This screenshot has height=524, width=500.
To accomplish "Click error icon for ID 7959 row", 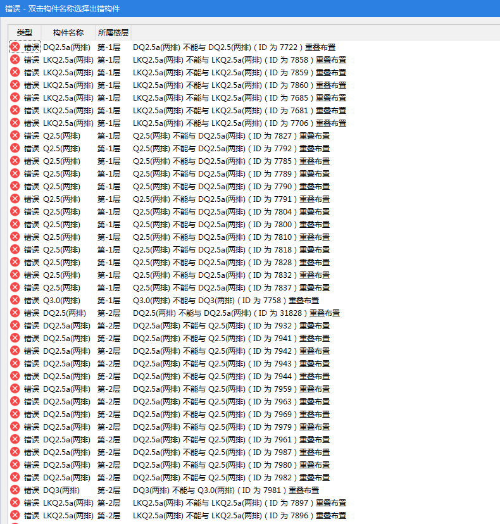I will (x=15, y=389).
